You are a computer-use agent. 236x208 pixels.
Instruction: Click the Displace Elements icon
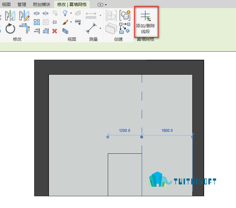pyautogui.click(x=78, y=13)
